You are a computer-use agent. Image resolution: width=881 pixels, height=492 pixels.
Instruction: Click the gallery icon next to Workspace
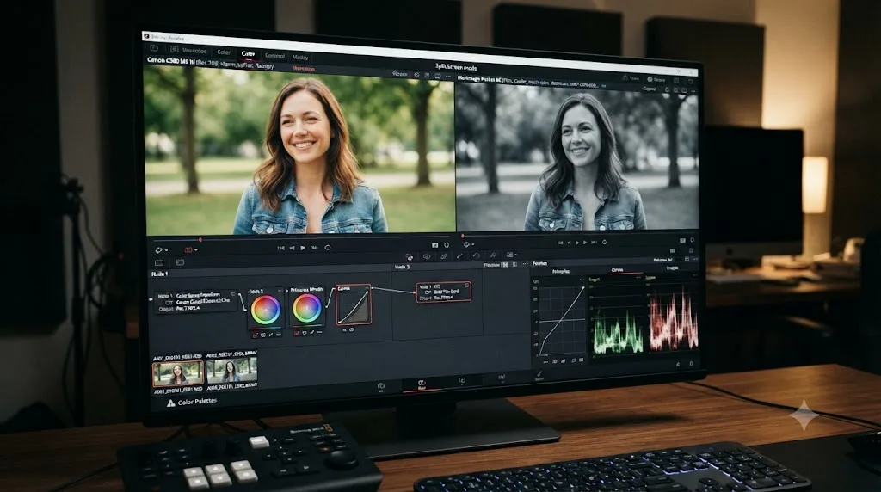[174, 49]
